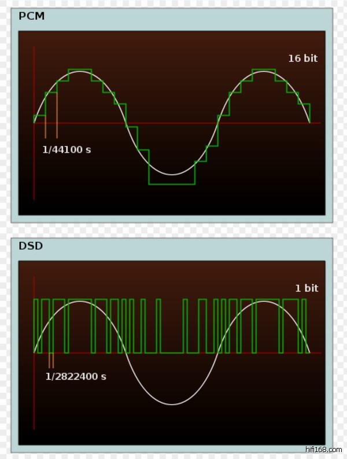Click the white sine trough in PCM graph

tap(171, 174)
